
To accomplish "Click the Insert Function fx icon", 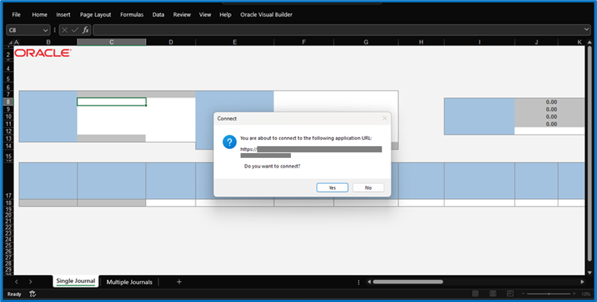I will pos(86,30).
